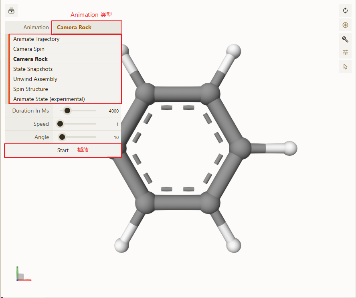Click the screenshot shutter icon
The image size is (356, 298).
pos(345,25)
